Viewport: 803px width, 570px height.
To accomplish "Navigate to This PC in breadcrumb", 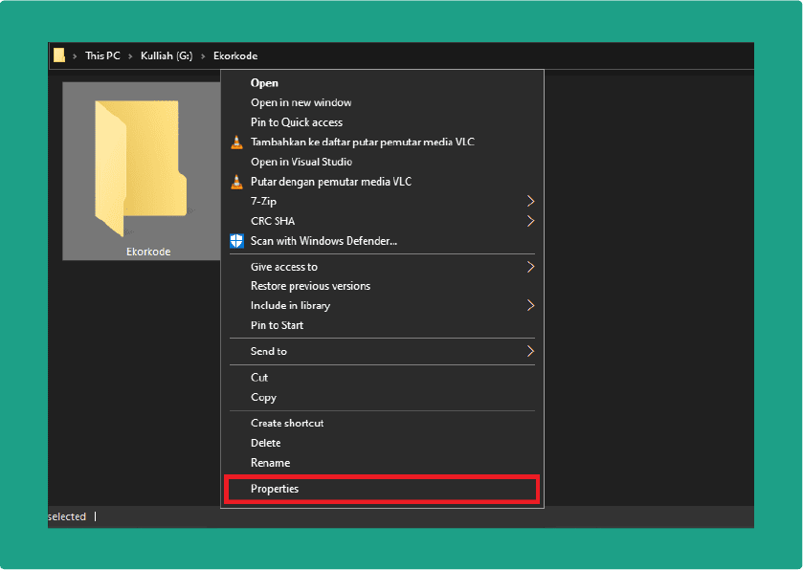I will click(102, 55).
